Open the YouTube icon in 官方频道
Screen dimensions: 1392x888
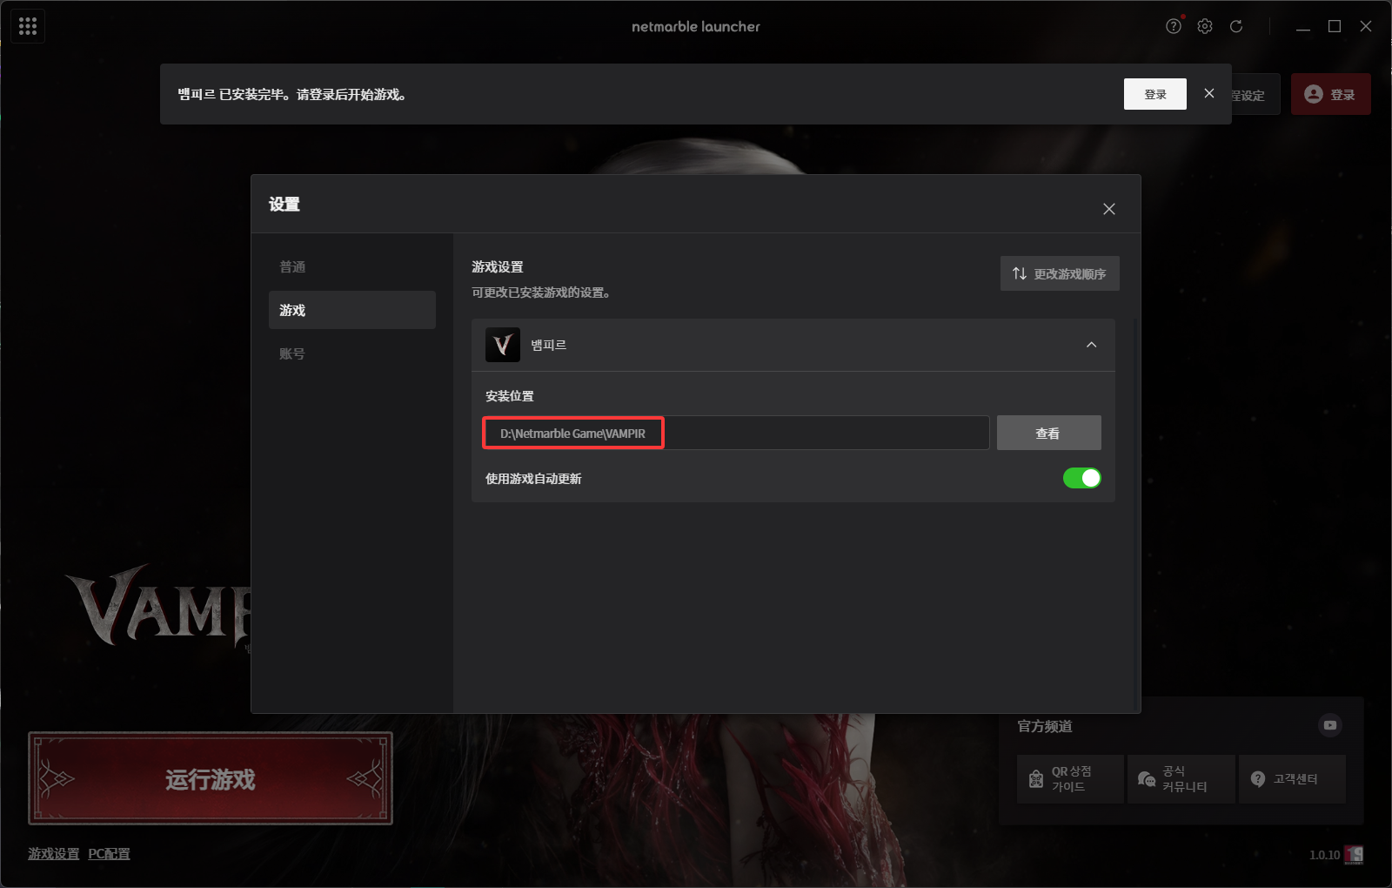(1330, 725)
